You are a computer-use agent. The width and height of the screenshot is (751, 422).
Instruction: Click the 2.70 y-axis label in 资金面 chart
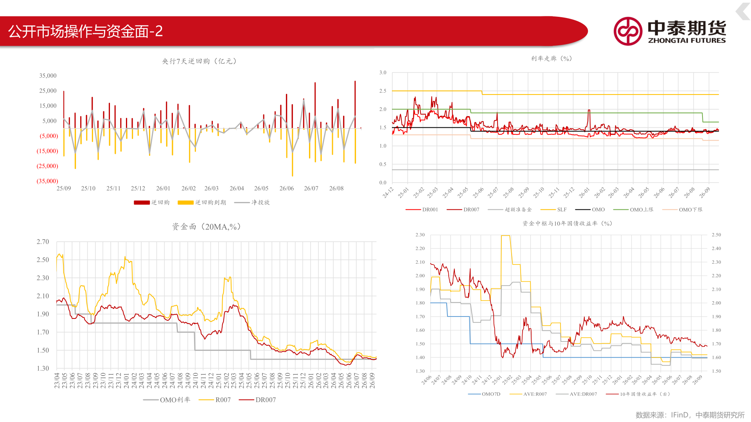(43, 242)
